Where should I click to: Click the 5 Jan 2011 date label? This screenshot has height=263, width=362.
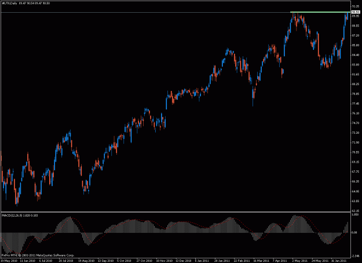202,261
